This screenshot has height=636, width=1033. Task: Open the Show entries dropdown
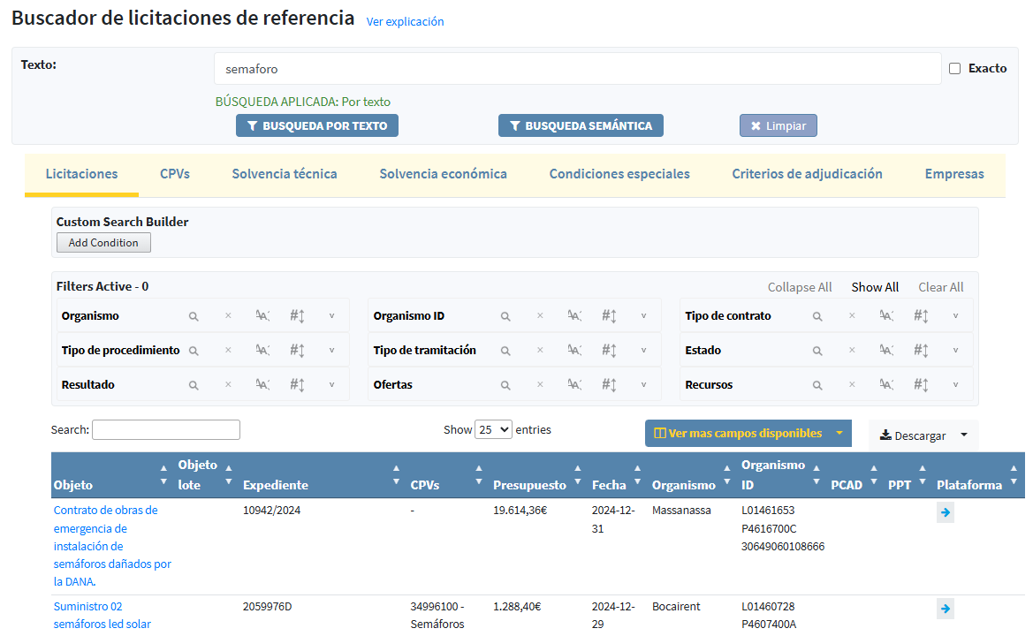[493, 430]
